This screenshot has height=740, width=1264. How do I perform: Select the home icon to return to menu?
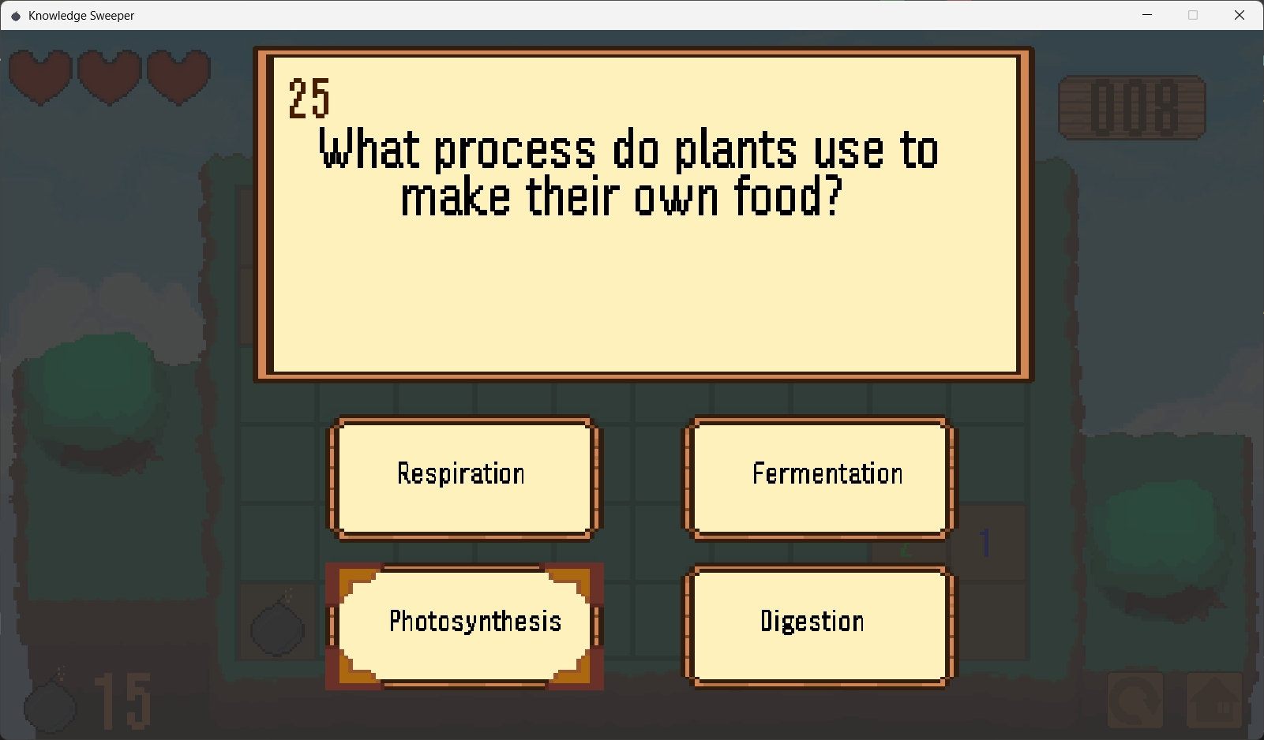coord(1216,701)
